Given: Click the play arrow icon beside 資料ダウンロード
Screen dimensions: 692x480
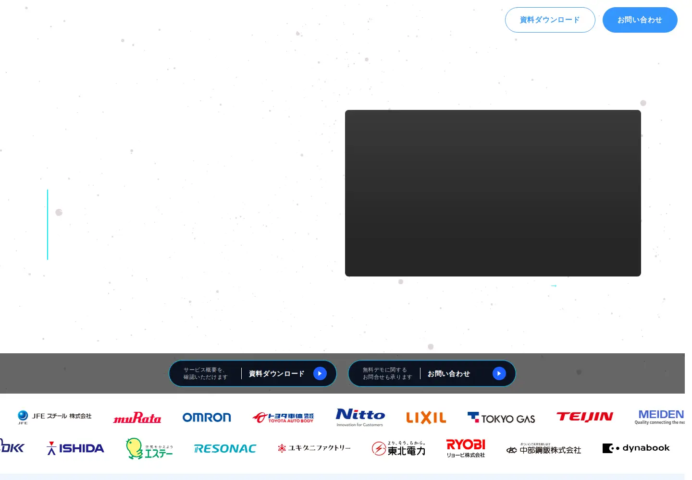Looking at the screenshot, I should pos(320,373).
